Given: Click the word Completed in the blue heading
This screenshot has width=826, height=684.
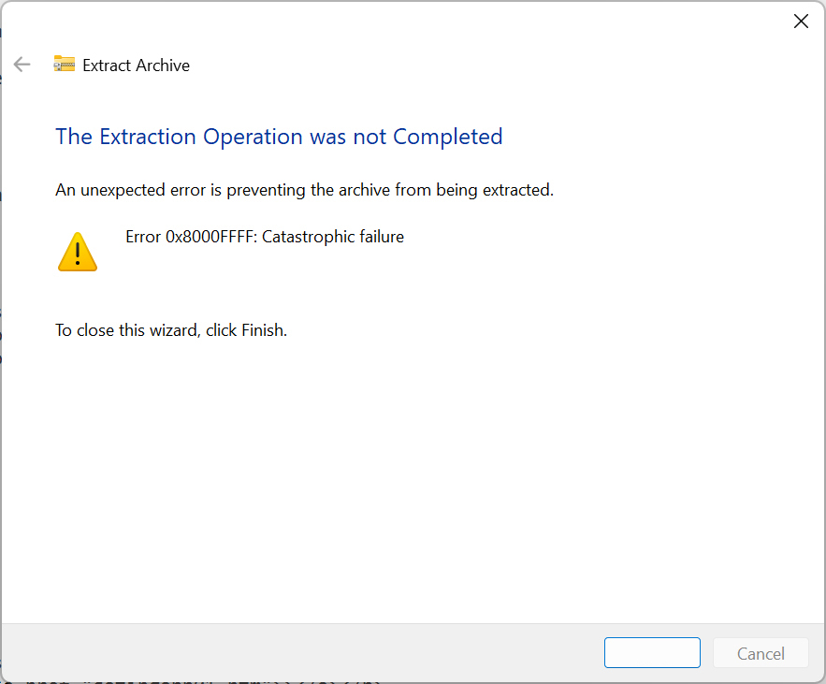Looking at the screenshot, I should tap(448, 137).
